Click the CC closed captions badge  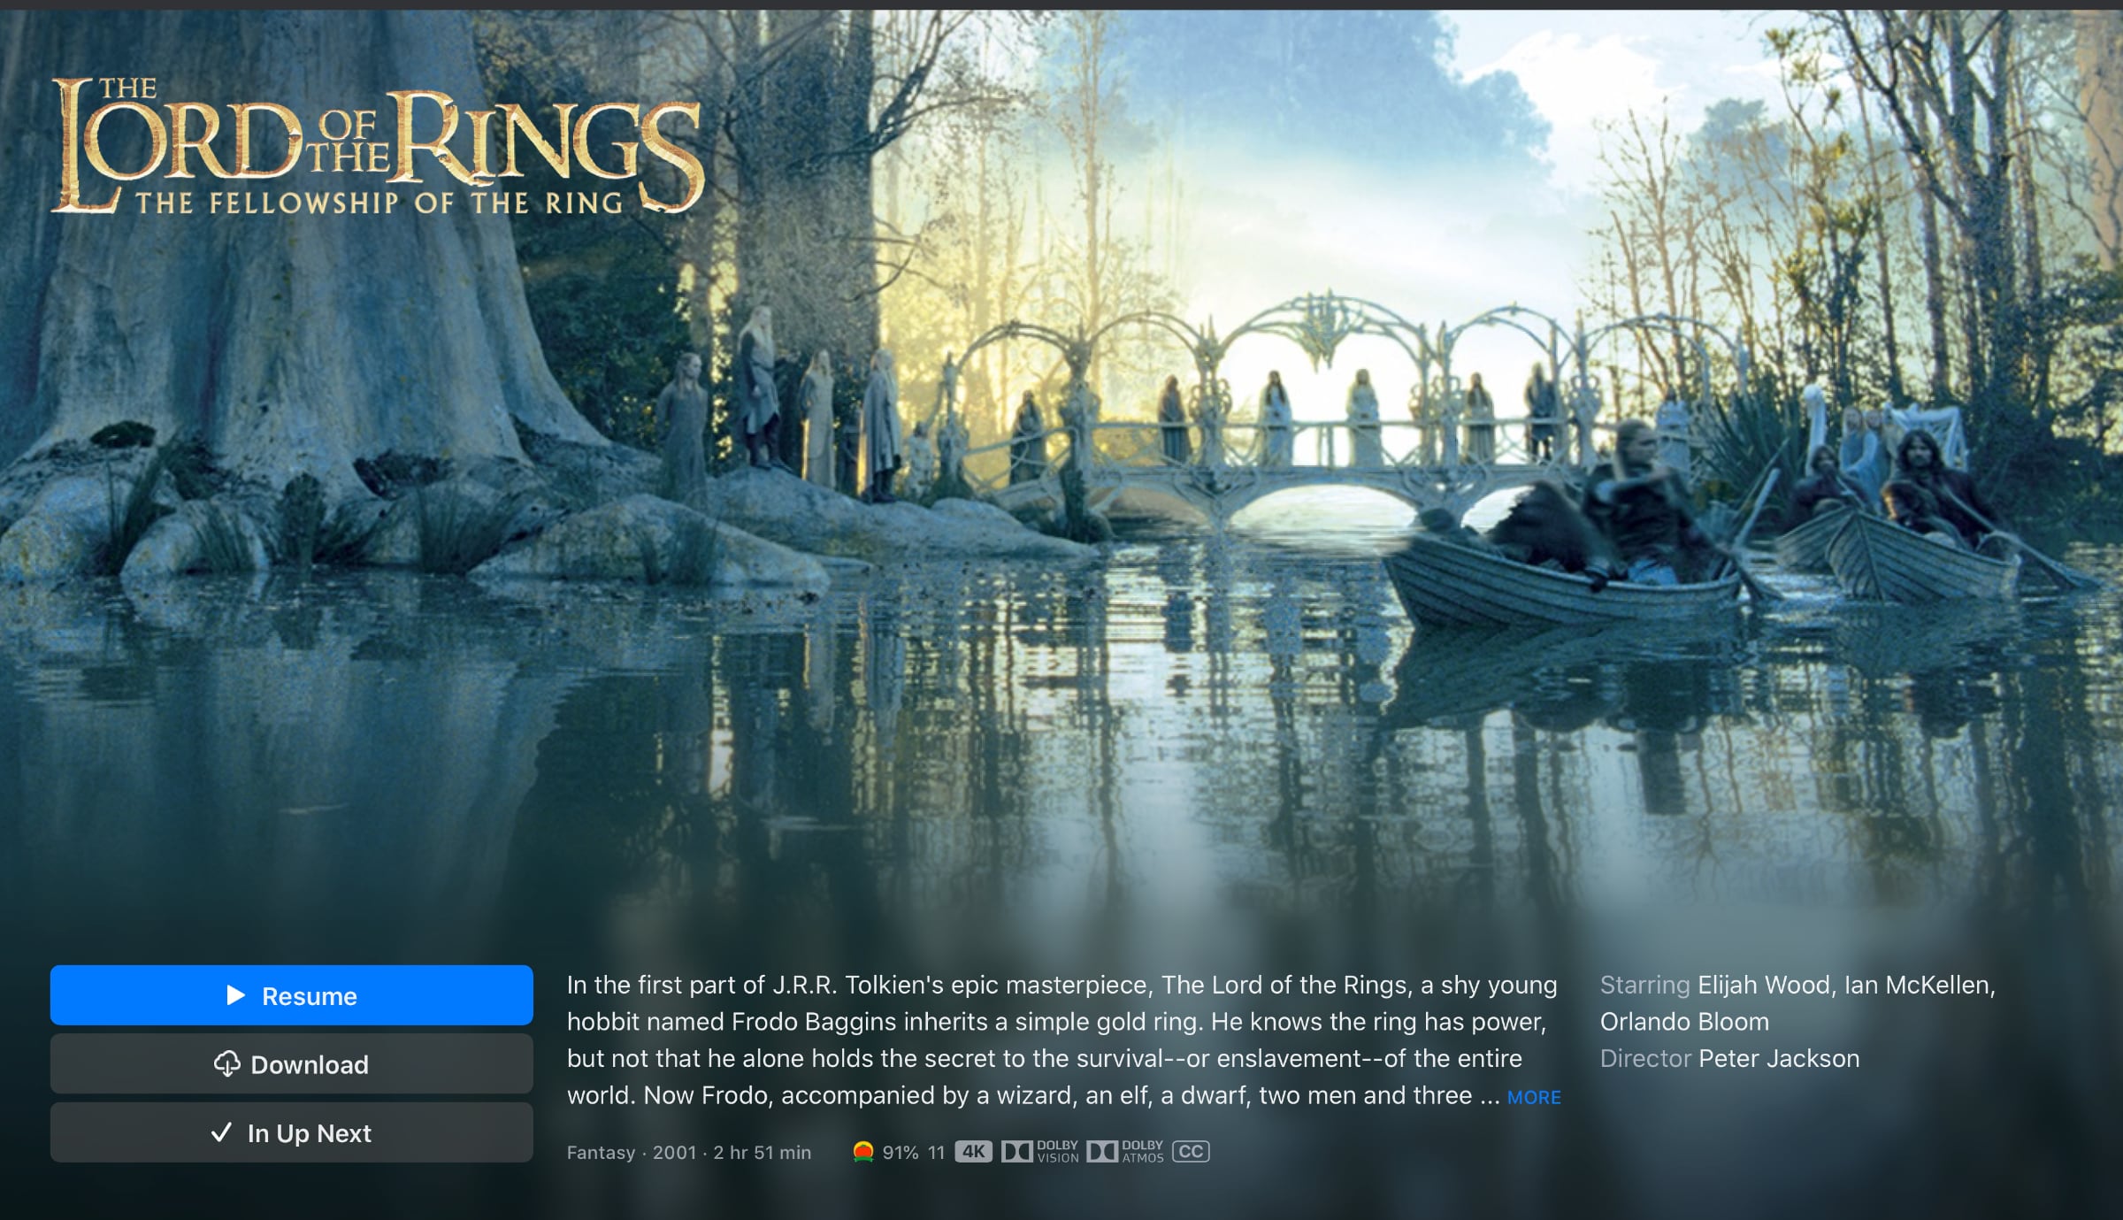pyautogui.click(x=1191, y=1152)
